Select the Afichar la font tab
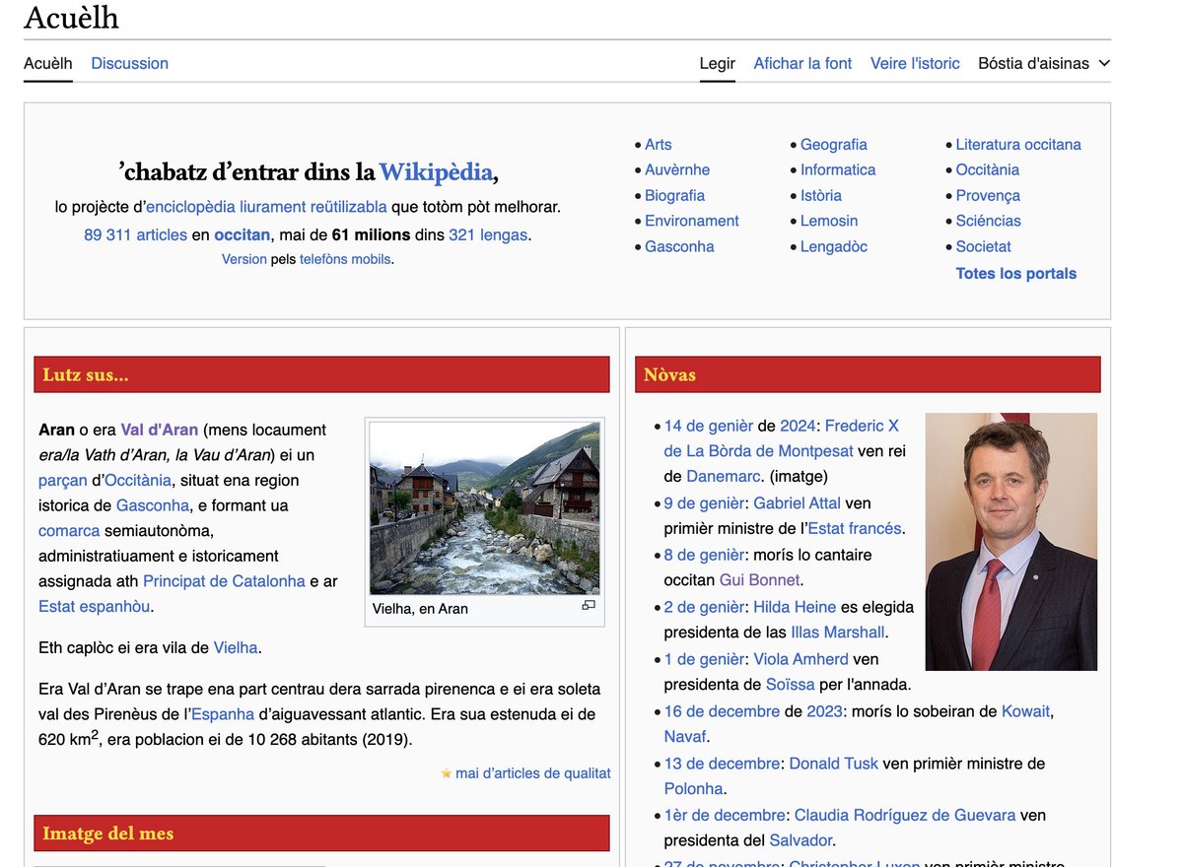Viewport: 1183px width, 867px height. (802, 63)
